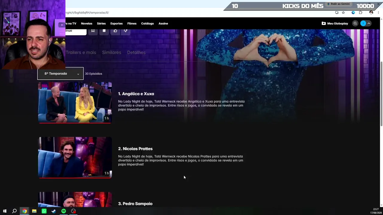Select episode title 3. Pedro Sampaio

pyautogui.click(x=135, y=204)
